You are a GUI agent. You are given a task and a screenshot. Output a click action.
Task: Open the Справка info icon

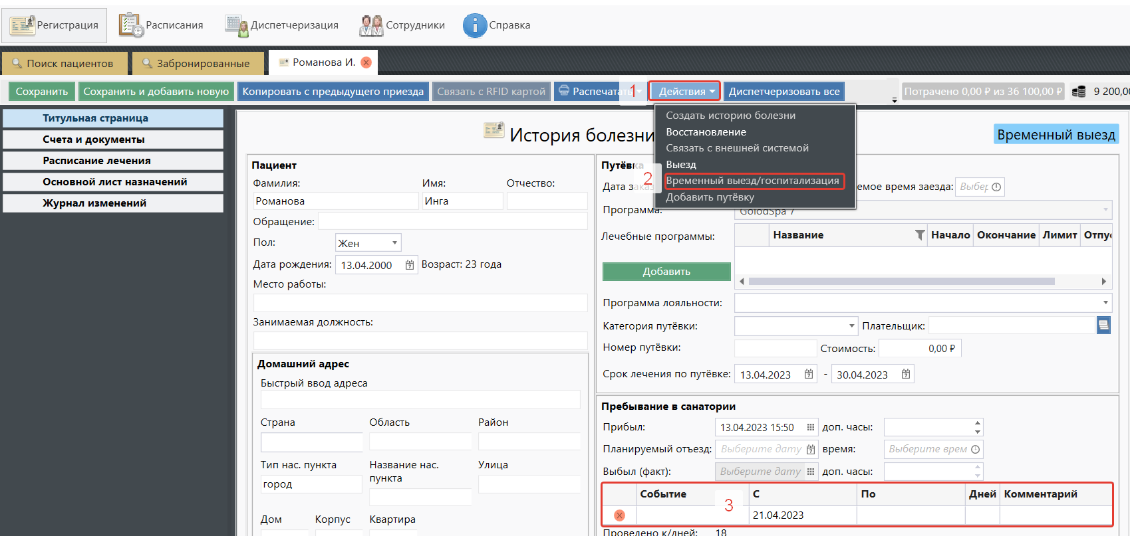474,25
